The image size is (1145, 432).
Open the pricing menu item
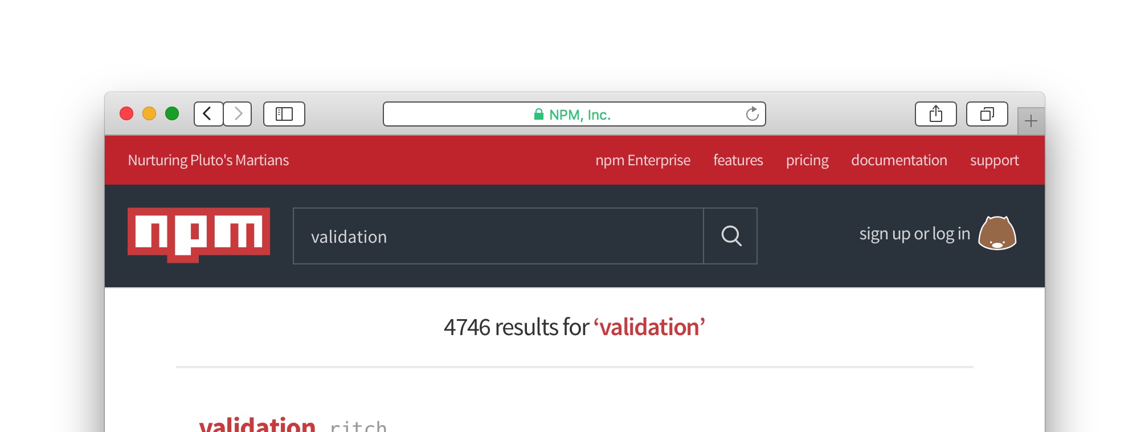807,160
